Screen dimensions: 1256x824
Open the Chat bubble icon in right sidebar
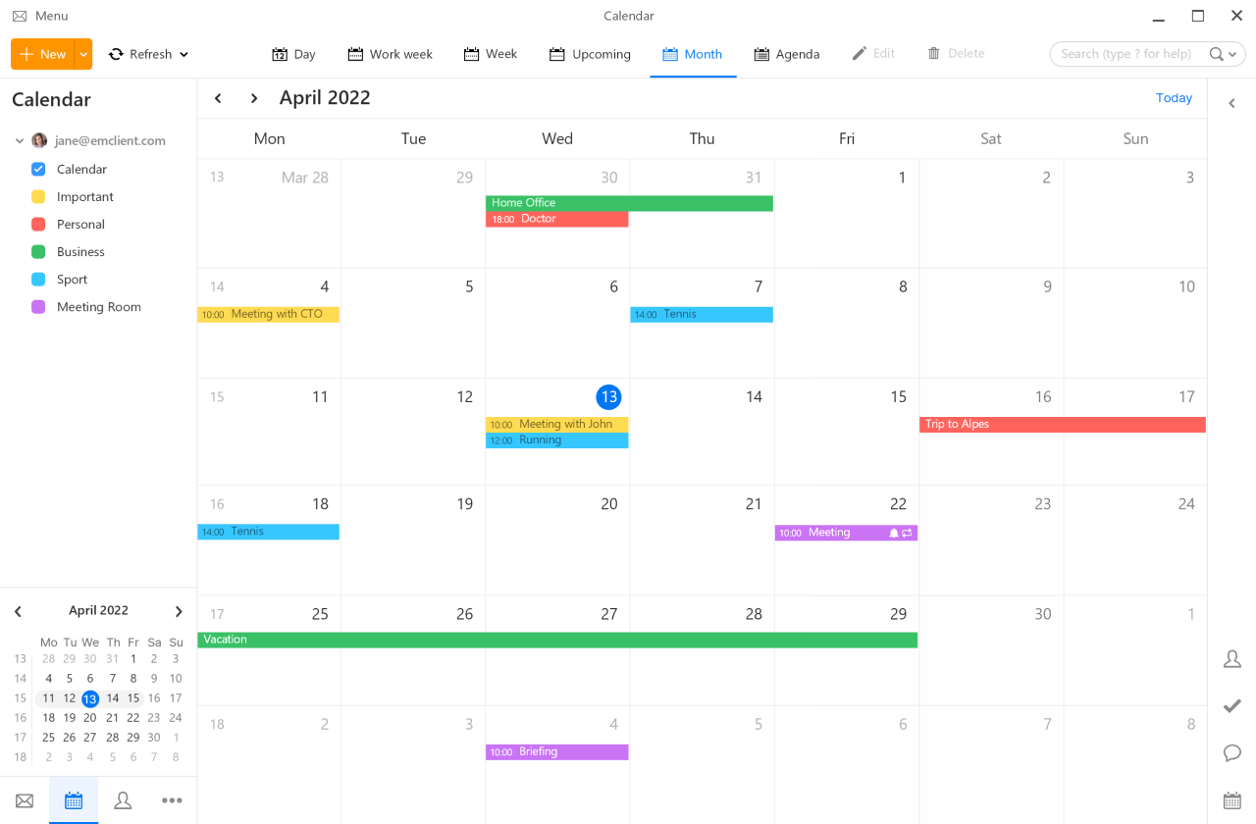pyautogui.click(x=1232, y=752)
